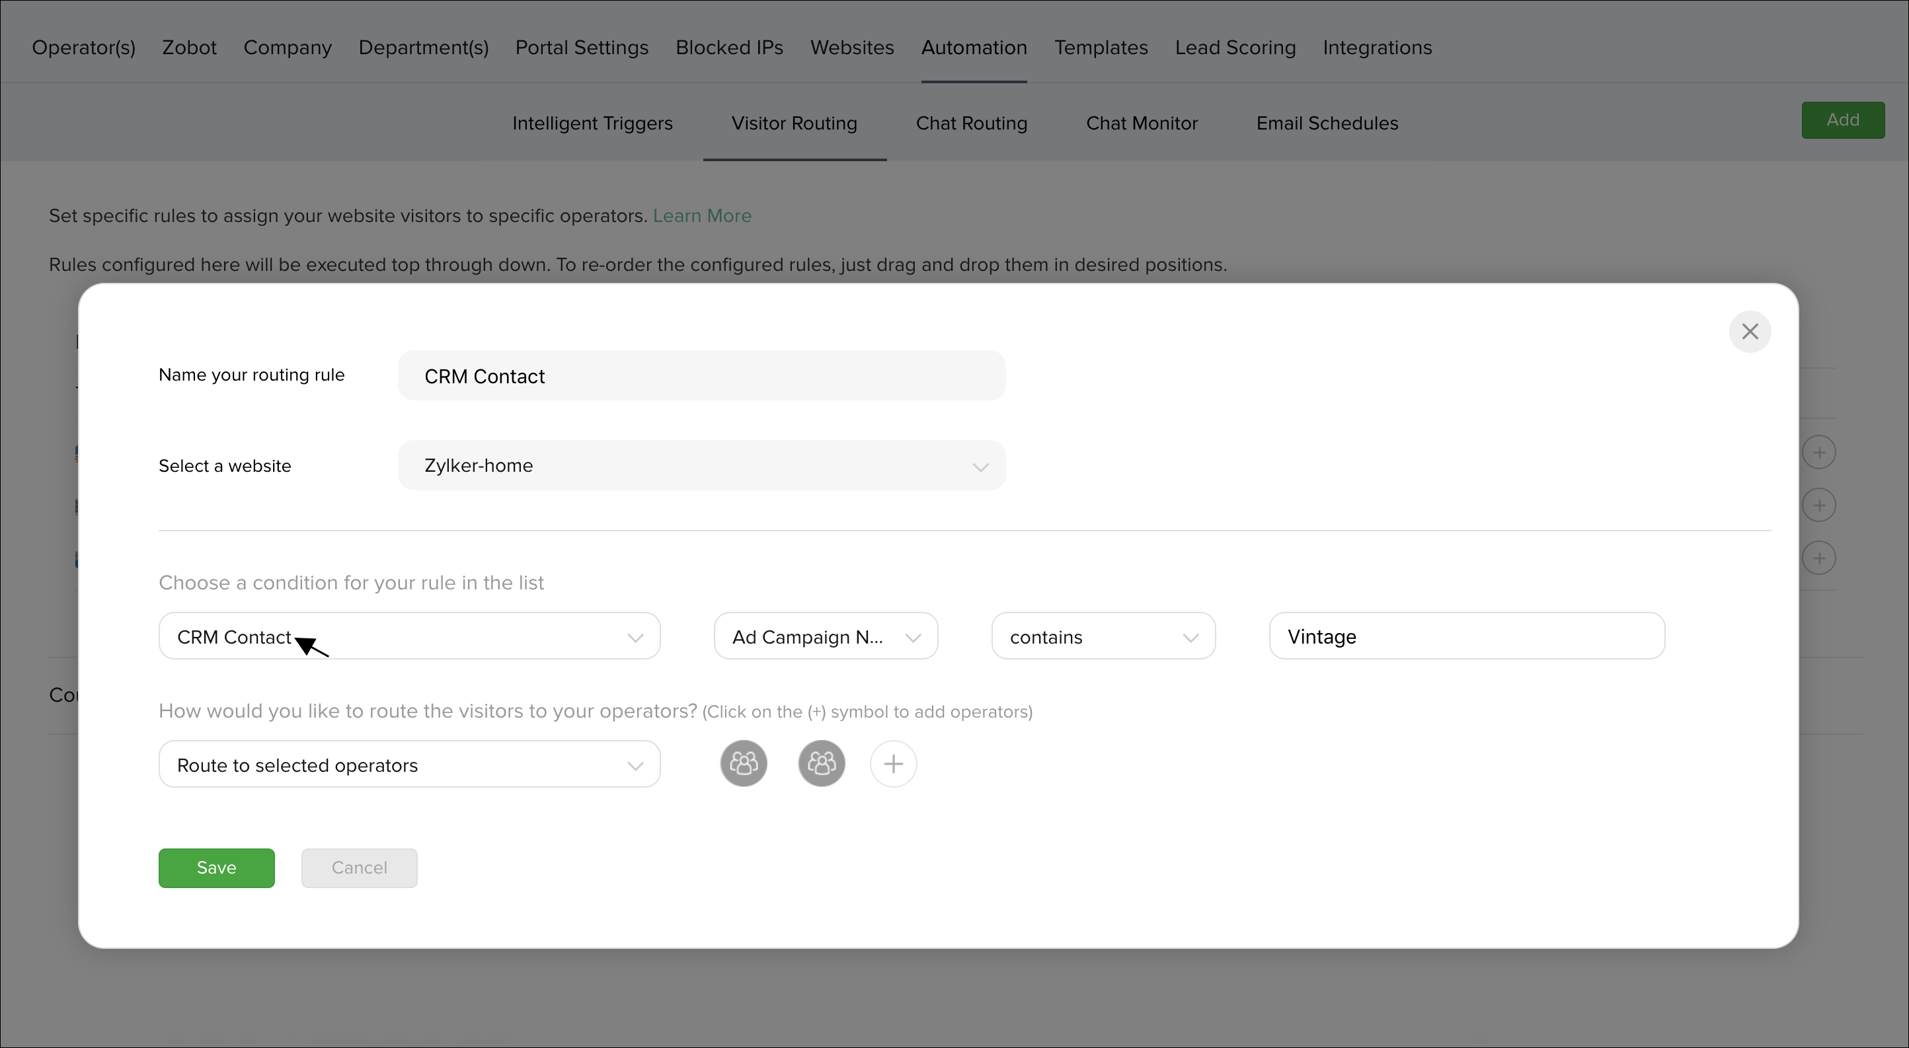Switch to Email Schedules sub-tab
Image resolution: width=1909 pixels, height=1048 pixels.
1327,123
